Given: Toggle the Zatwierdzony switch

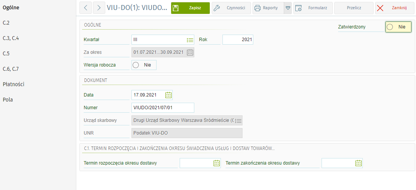Looking at the screenshot, I should point(398,27).
